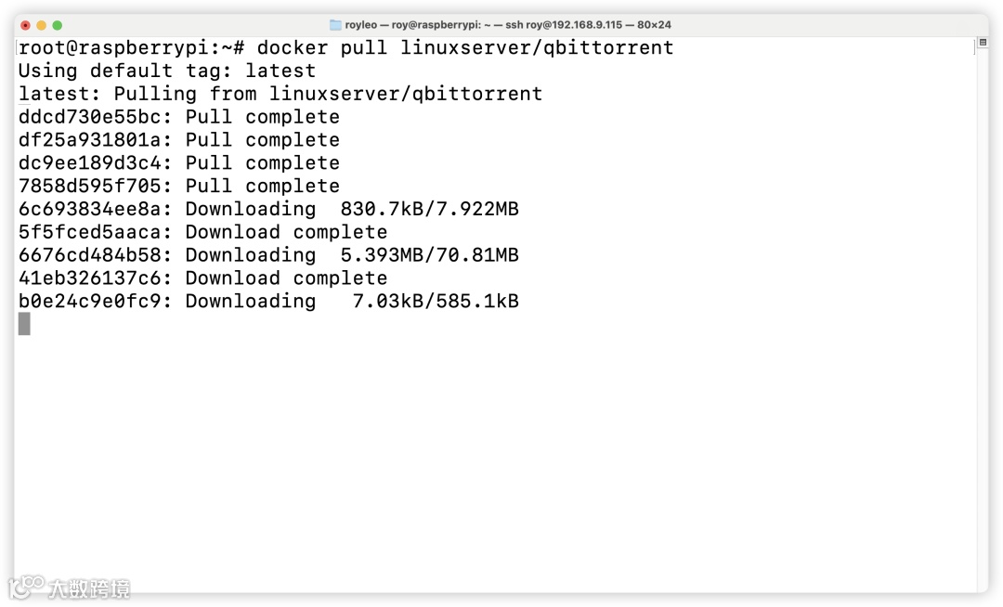Click the window title text royleo

coord(360,25)
